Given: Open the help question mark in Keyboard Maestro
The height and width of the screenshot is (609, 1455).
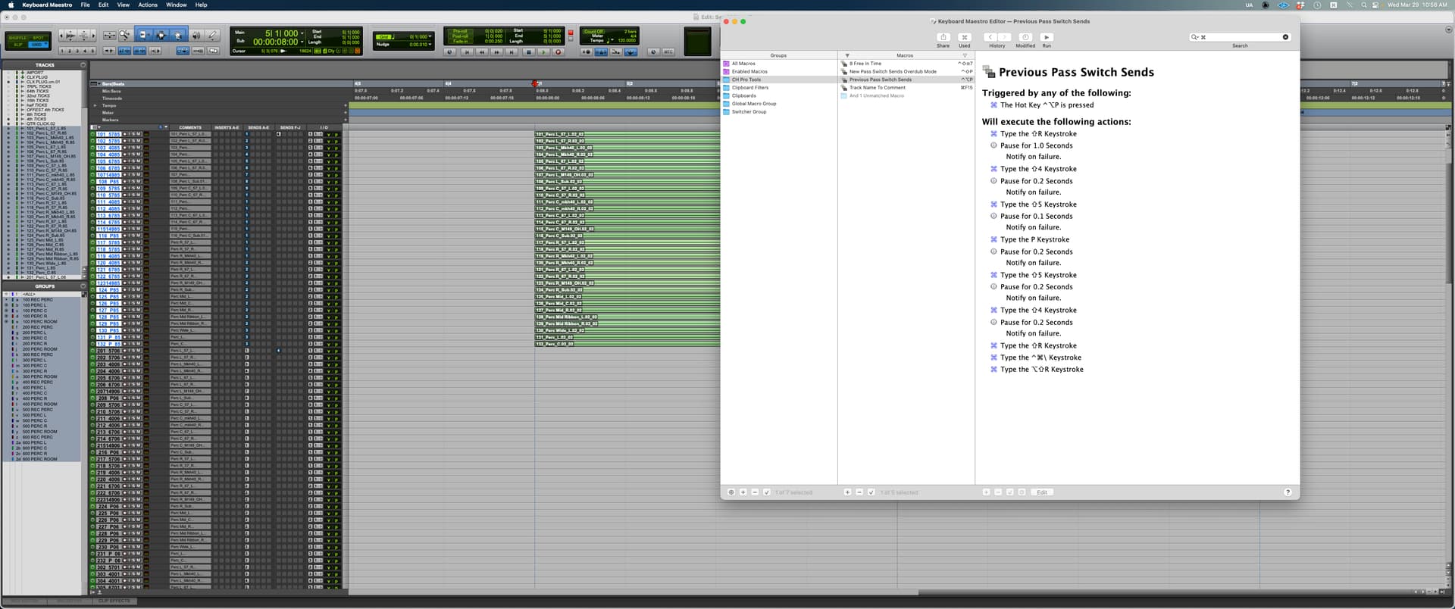Looking at the screenshot, I should tap(1288, 492).
